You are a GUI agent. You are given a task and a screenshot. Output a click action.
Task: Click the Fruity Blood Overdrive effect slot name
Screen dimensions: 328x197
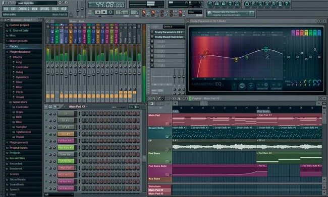[169, 37]
